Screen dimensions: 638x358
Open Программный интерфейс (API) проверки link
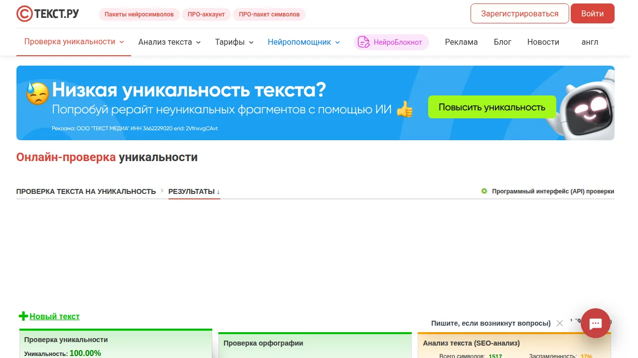(553, 191)
